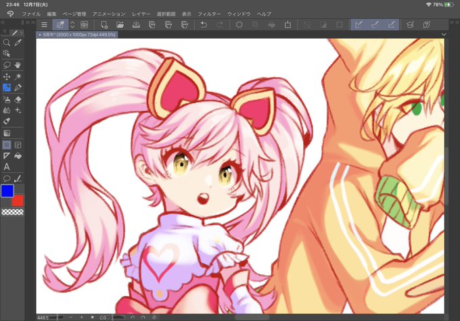The image size is (460, 321).
Task: Click the zoom value field showing 449.5
Action: click(x=43, y=318)
